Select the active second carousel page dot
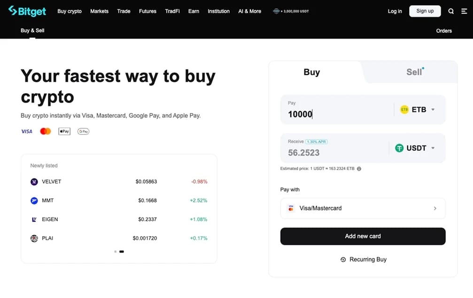Viewport: 473px width, 298px height. click(122, 252)
